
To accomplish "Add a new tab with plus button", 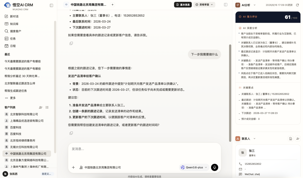I will pos(113,5).
